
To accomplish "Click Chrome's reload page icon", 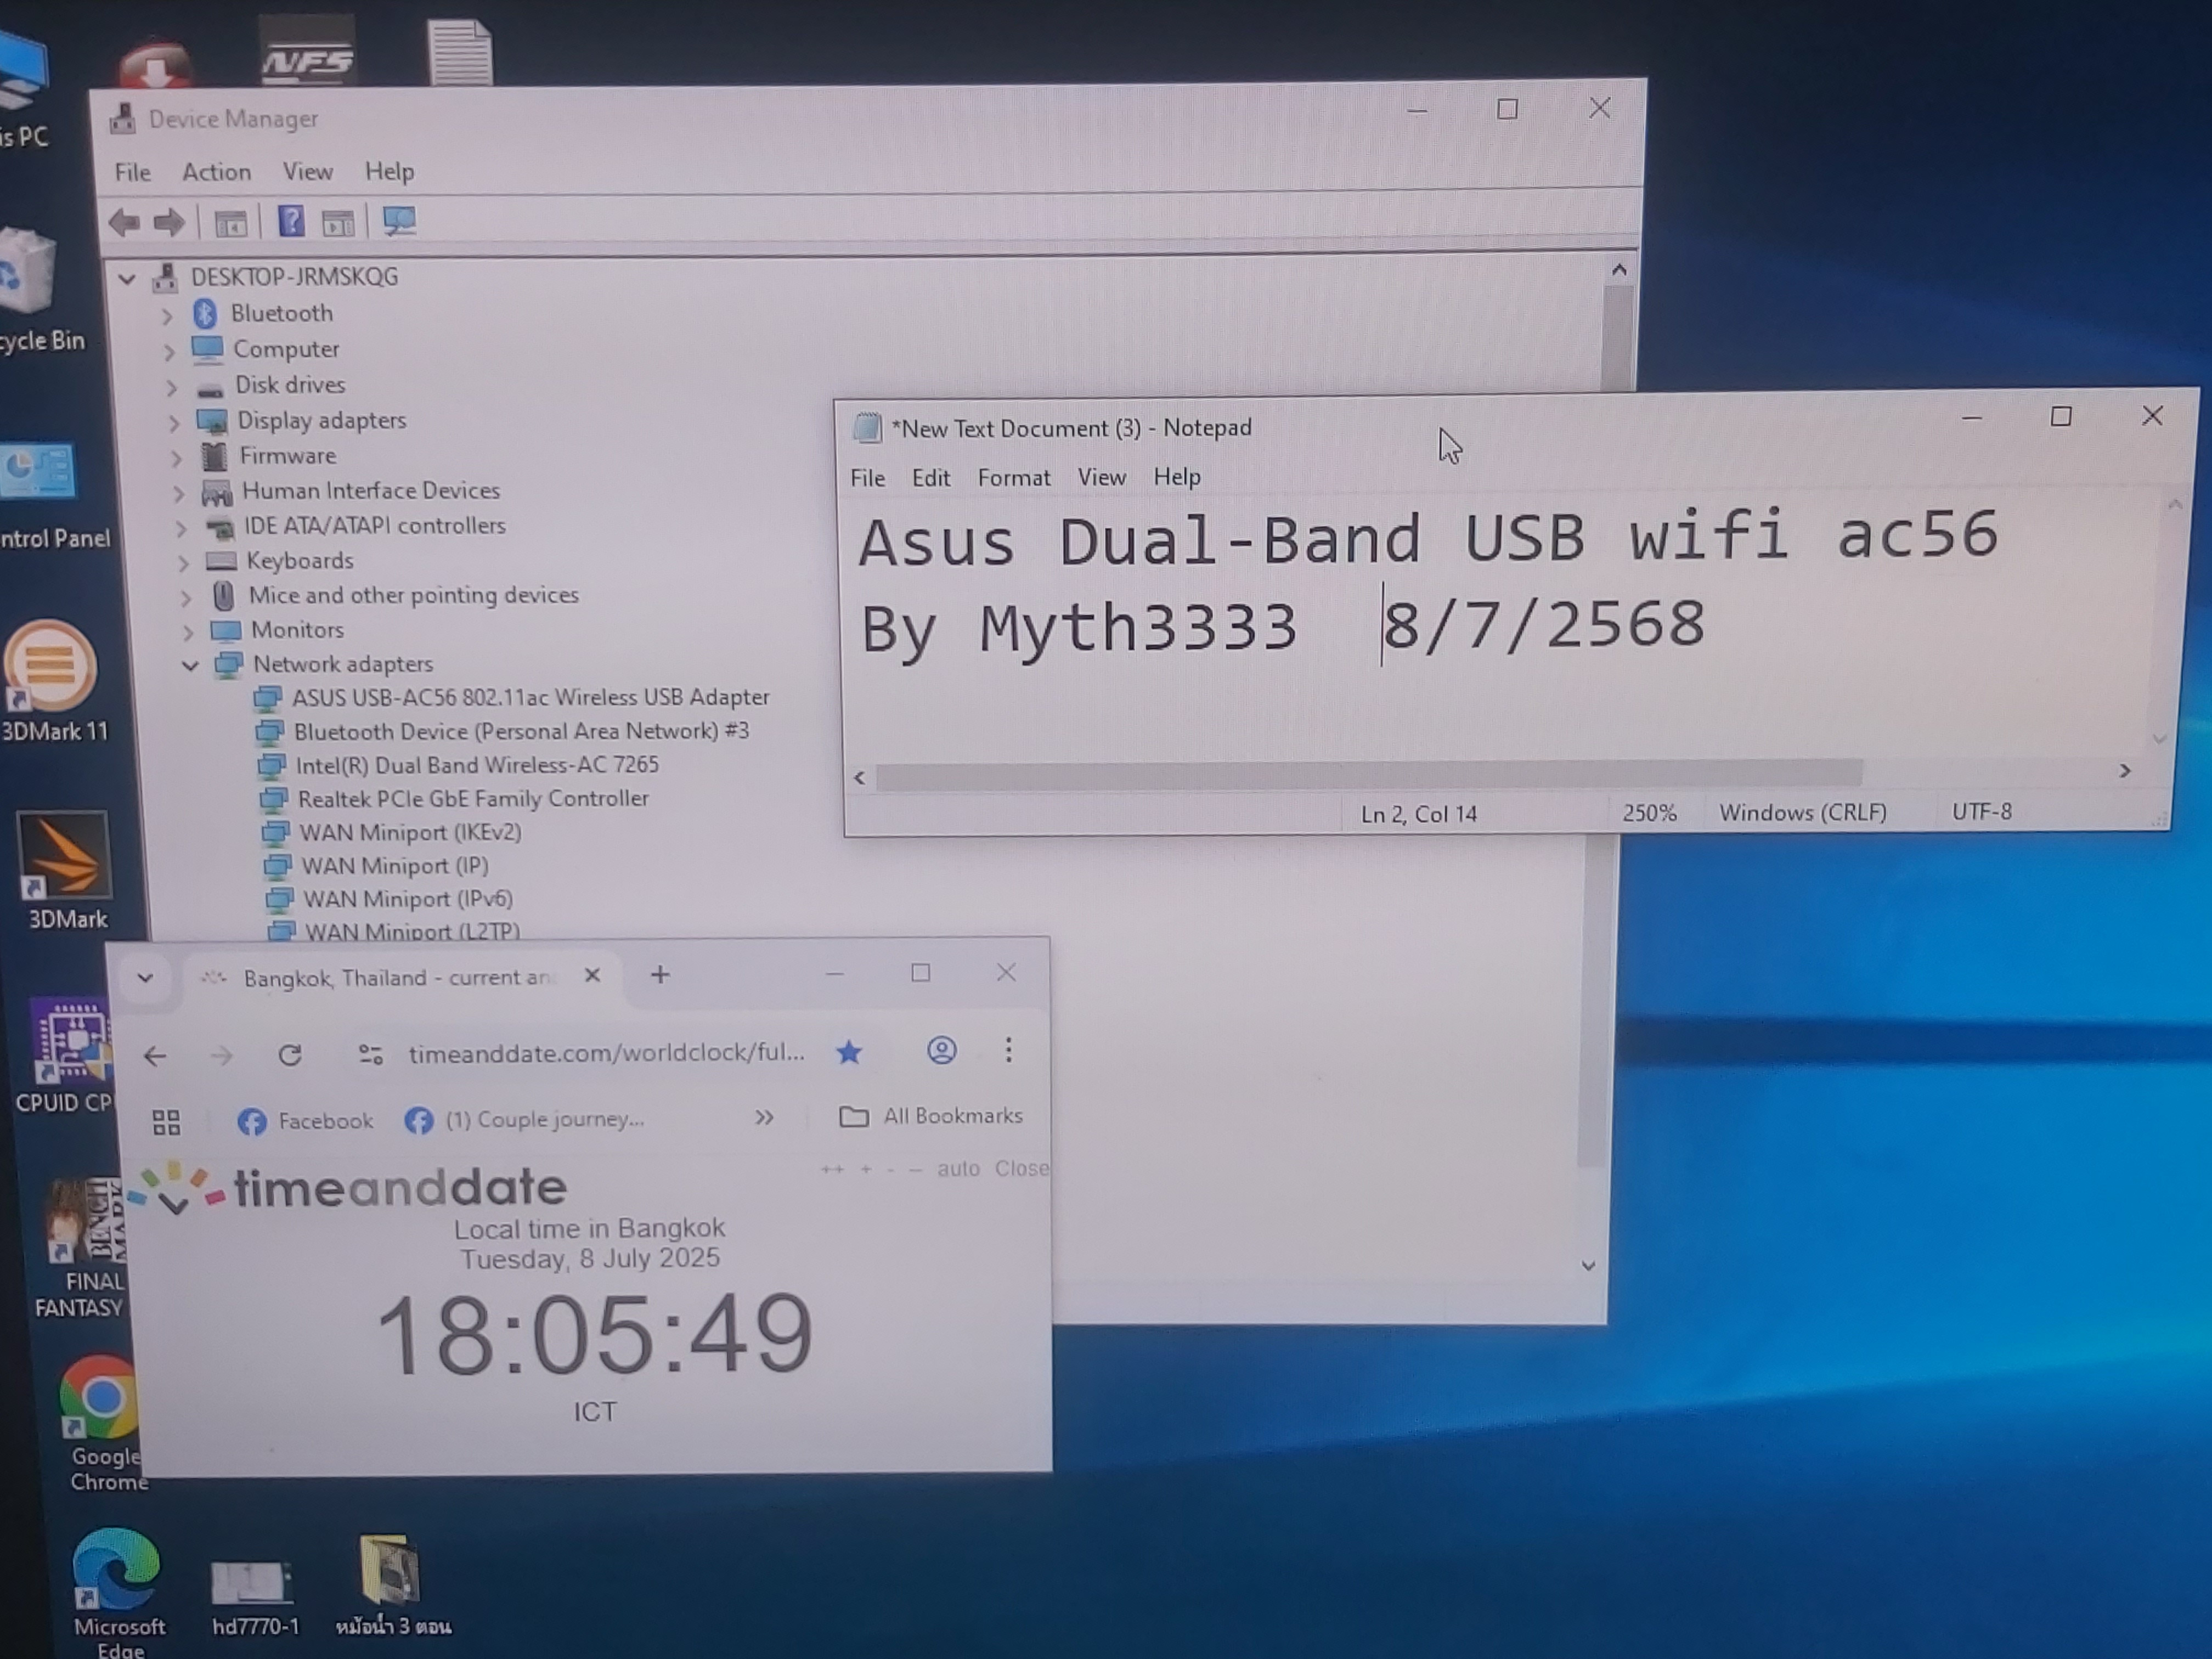I will 290,1055.
